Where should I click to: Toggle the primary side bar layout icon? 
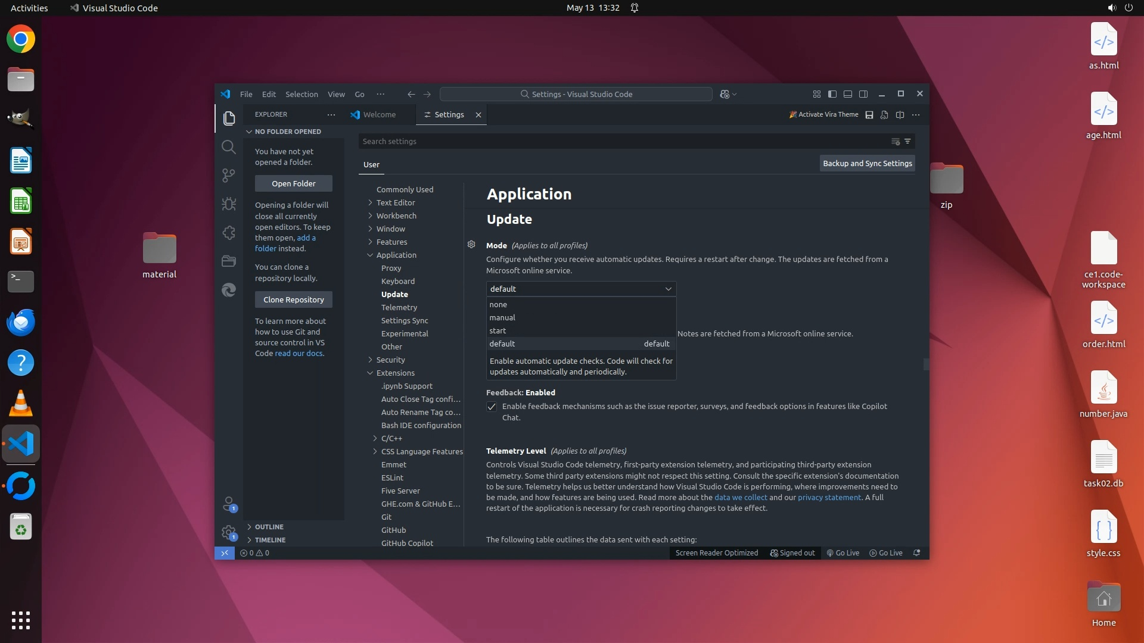click(832, 94)
